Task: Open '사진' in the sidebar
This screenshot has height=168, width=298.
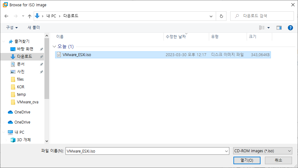Action: click(20, 72)
